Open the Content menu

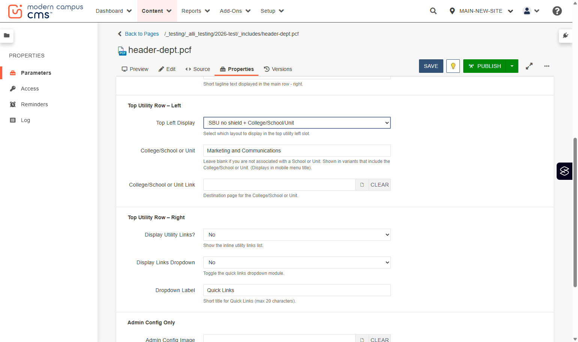156,11
